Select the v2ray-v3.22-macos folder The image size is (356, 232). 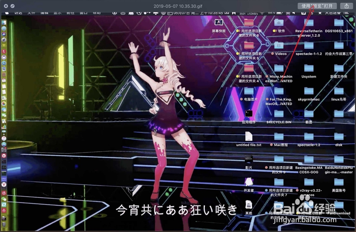pyautogui.click(x=309, y=187)
